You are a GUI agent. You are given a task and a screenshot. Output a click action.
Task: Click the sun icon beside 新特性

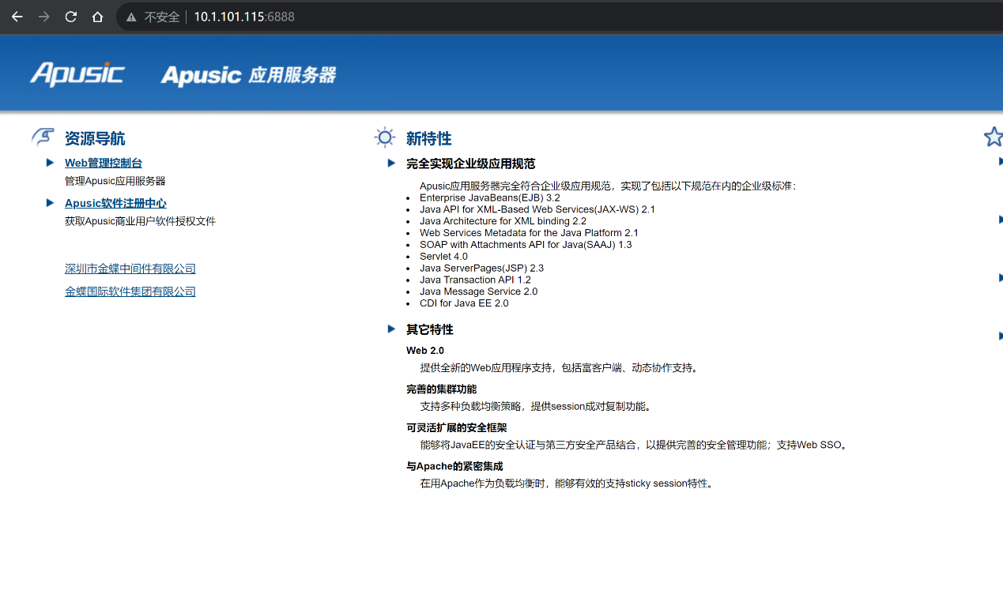(x=385, y=137)
